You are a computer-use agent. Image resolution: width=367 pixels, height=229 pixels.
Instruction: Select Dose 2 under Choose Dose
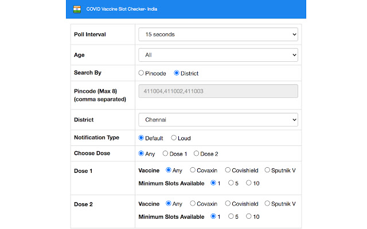[197, 153]
